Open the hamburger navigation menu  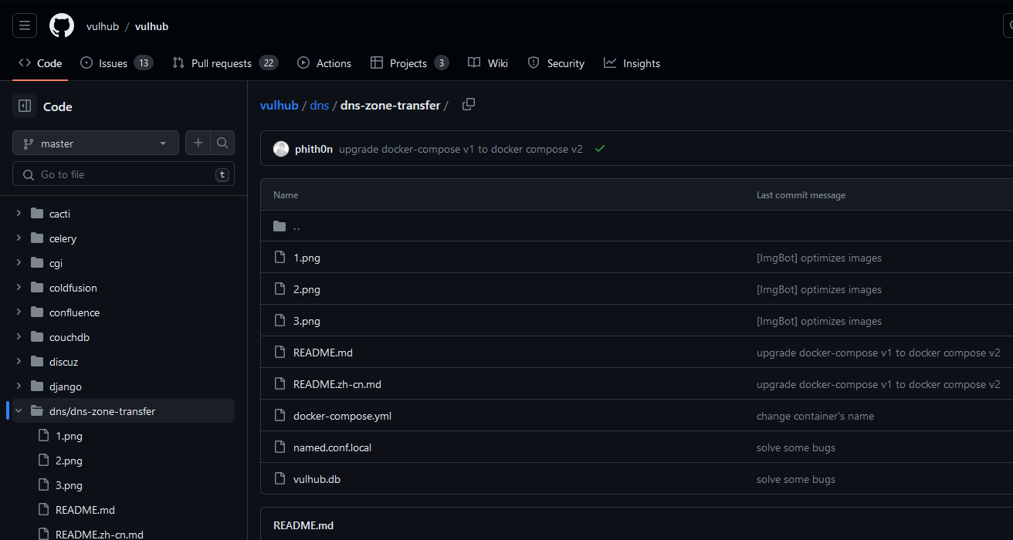[x=25, y=25]
